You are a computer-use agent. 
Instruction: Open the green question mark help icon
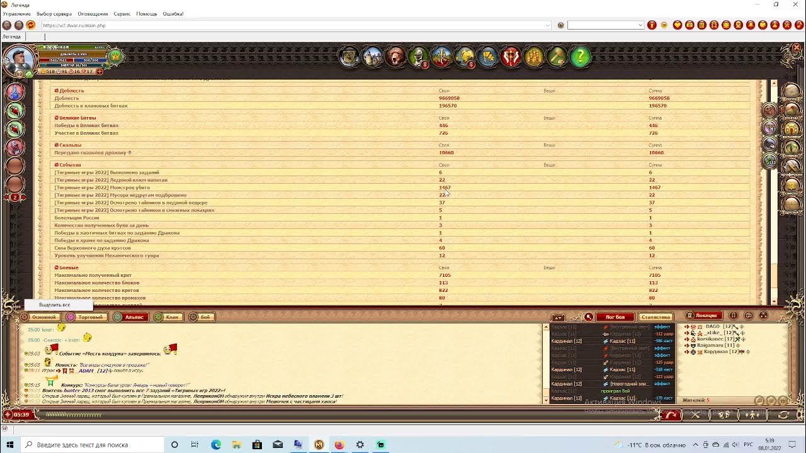point(580,57)
